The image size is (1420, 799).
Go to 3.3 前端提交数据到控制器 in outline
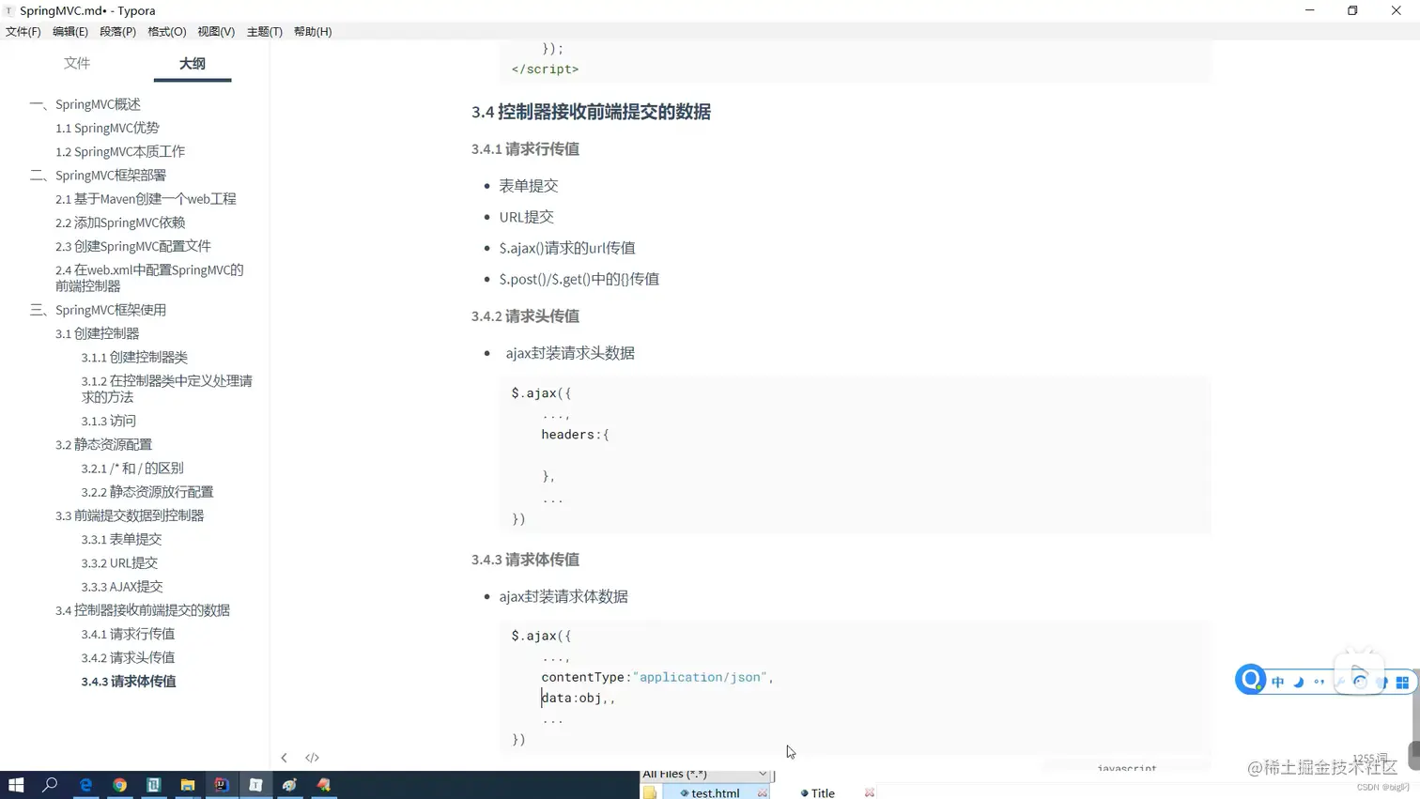[x=130, y=515]
